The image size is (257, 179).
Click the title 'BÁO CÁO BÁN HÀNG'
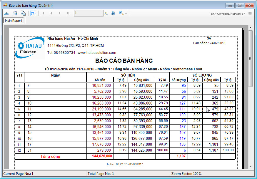pyautogui.click(x=124, y=61)
